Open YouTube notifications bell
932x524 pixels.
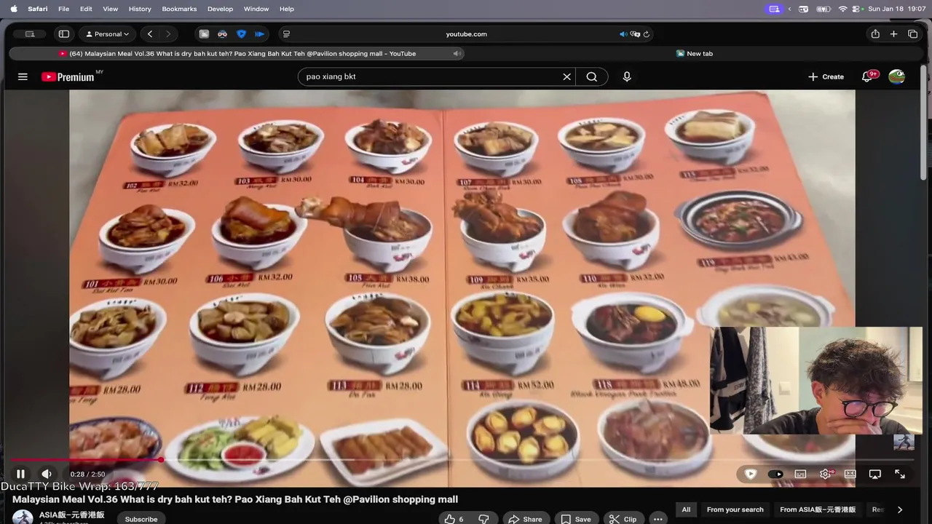click(867, 76)
